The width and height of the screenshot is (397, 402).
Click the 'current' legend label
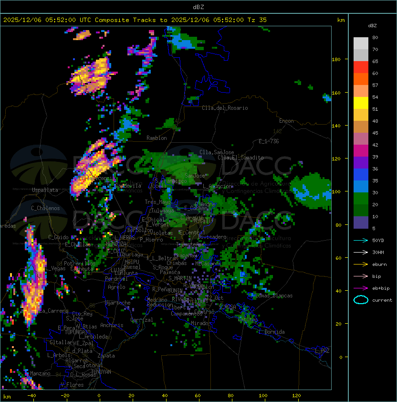[x=382, y=300]
